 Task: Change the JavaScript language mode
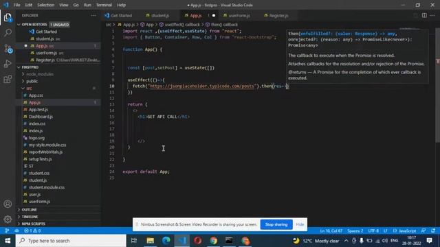(x=407, y=231)
